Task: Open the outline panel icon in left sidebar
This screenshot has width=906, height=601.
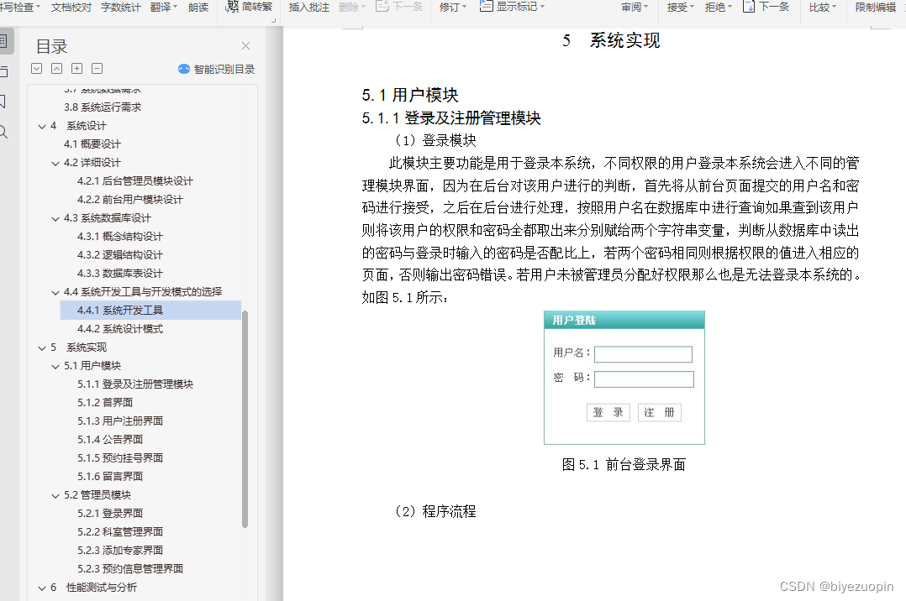Action: 3,42
